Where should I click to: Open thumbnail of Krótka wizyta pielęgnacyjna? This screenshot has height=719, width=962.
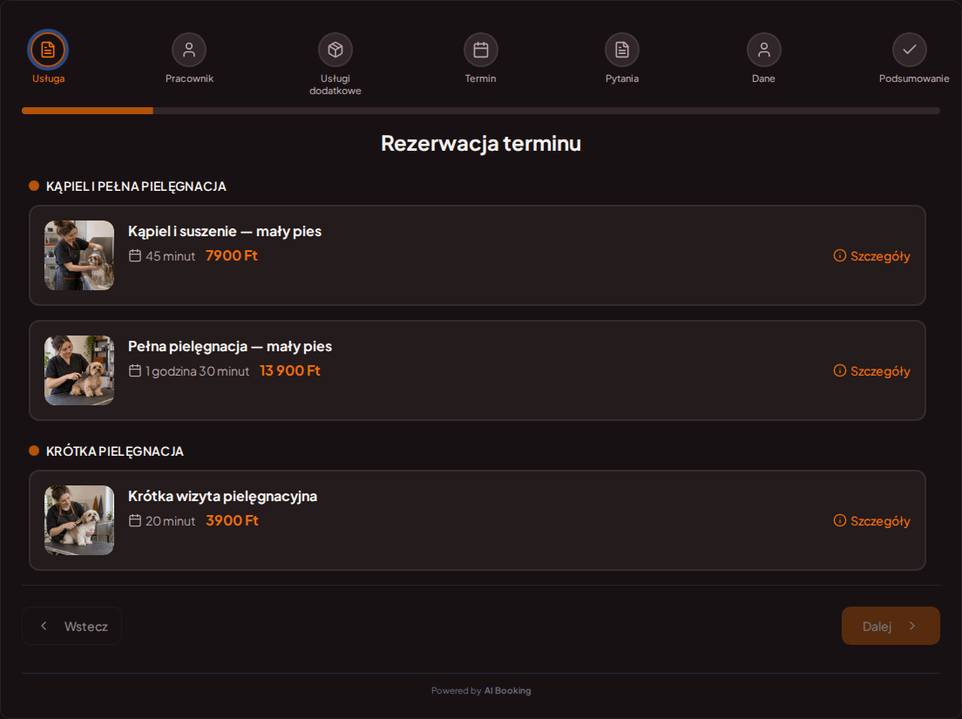click(x=79, y=520)
